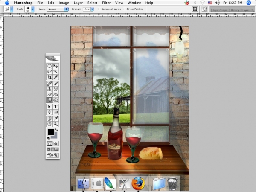Viewport: 256px width, 192px height.
Task: Open the Window menu
Action: click(x=134, y=3)
